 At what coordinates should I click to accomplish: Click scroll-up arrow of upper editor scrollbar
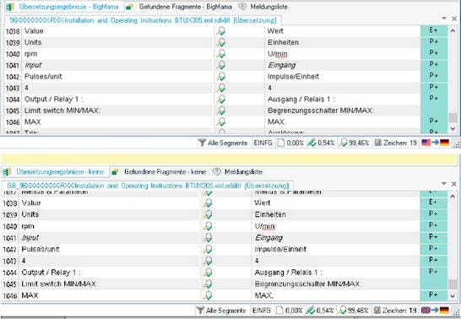click(x=453, y=30)
